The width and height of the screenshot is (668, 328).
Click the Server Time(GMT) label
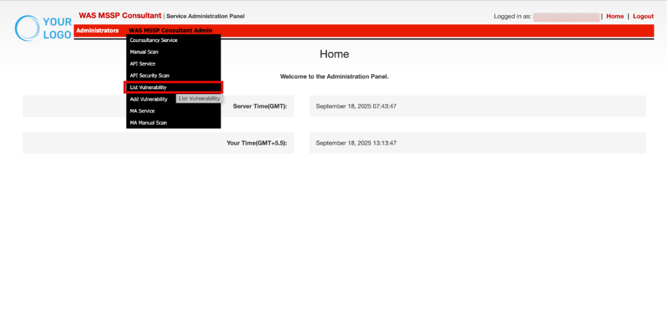pyautogui.click(x=260, y=106)
